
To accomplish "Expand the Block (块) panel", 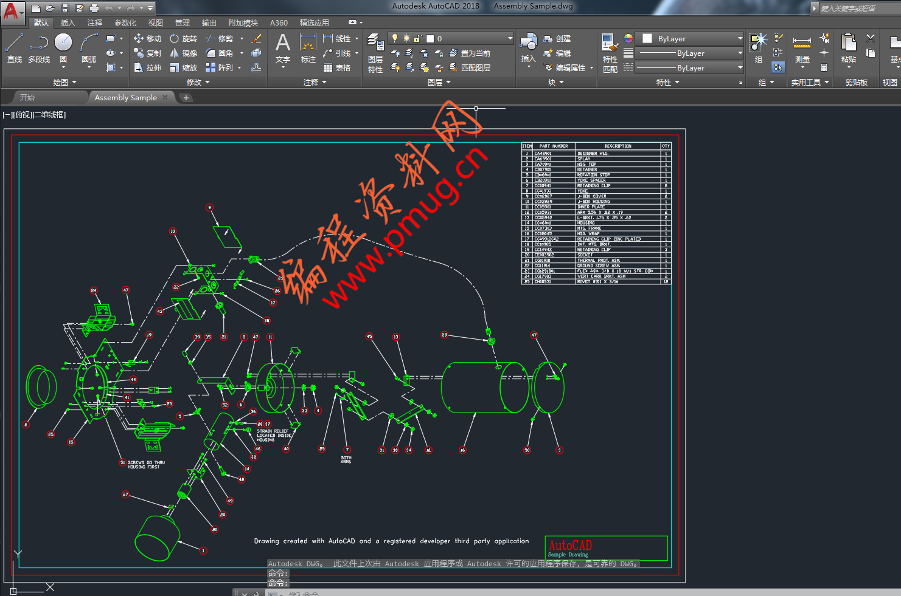I will pyautogui.click(x=555, y=82).
